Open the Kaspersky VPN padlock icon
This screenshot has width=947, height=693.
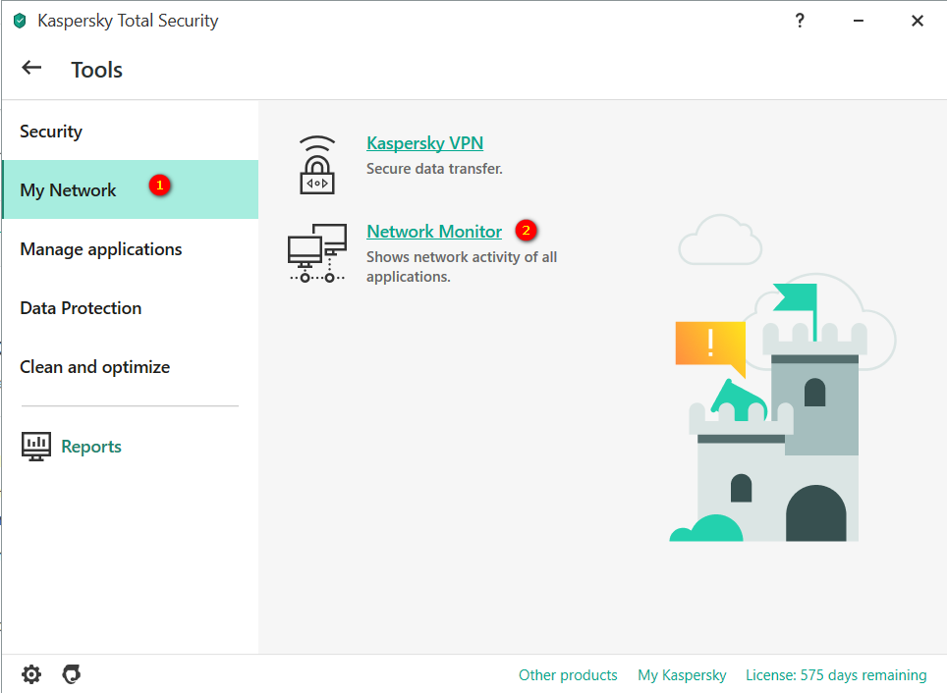(x=317, y=165)
